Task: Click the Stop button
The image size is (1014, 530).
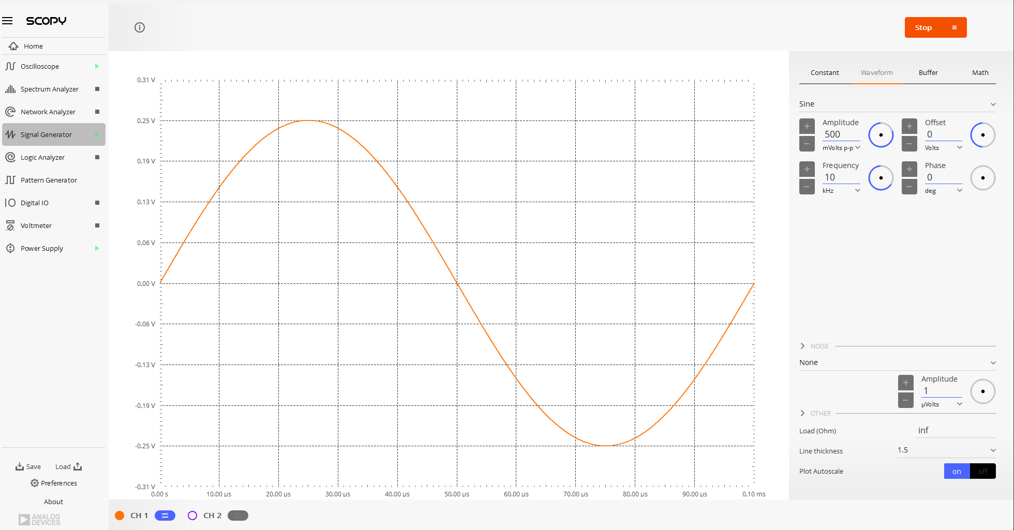Action: click(935, 27)
